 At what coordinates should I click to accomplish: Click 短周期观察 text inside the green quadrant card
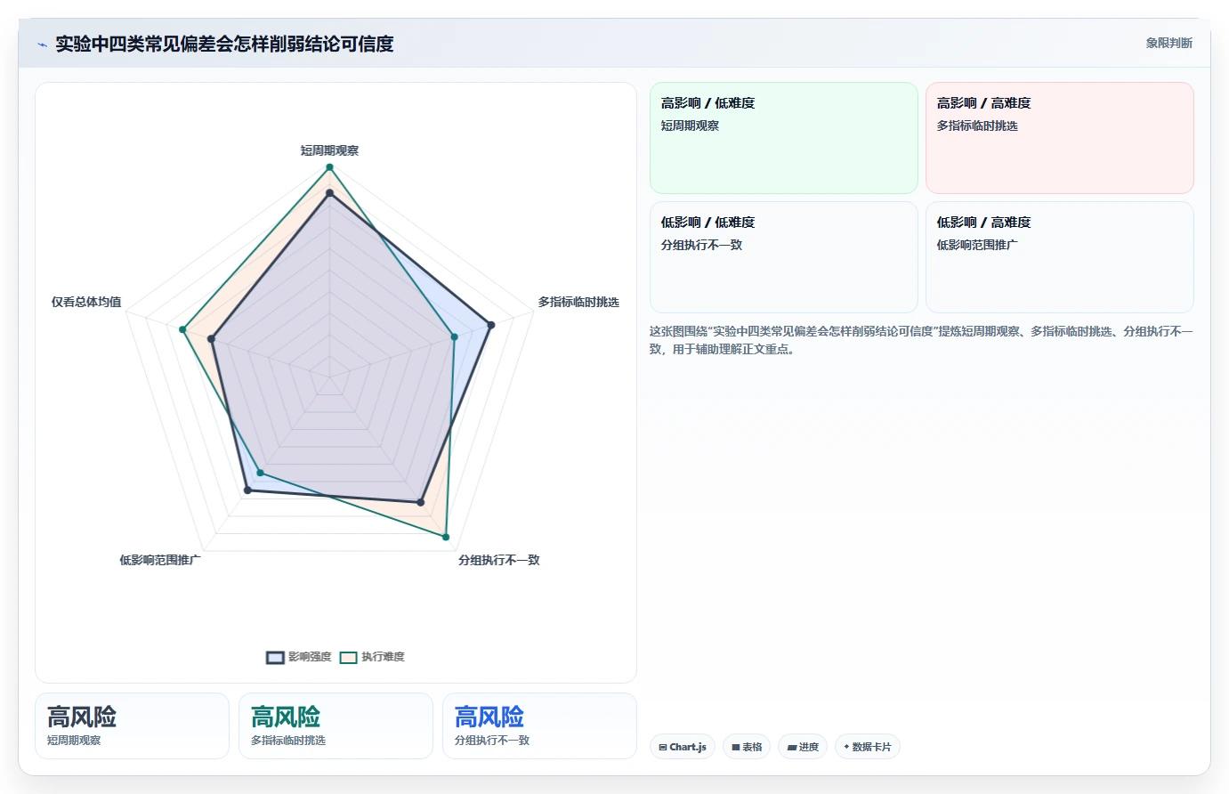pyautogui.click(x=690, y=126)
